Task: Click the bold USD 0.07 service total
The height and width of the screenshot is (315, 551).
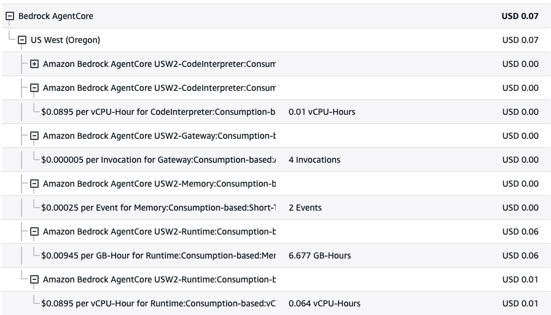Action: point(520,17)
